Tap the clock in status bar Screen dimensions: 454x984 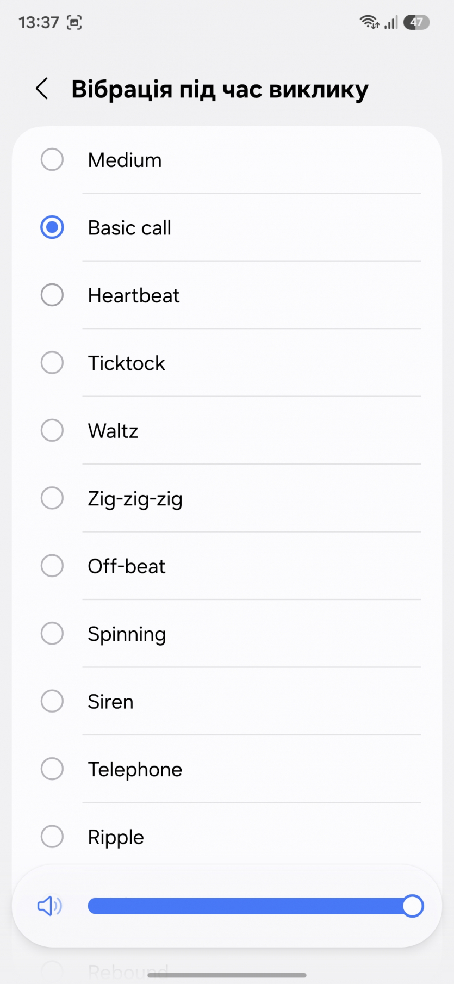[39, 22]
